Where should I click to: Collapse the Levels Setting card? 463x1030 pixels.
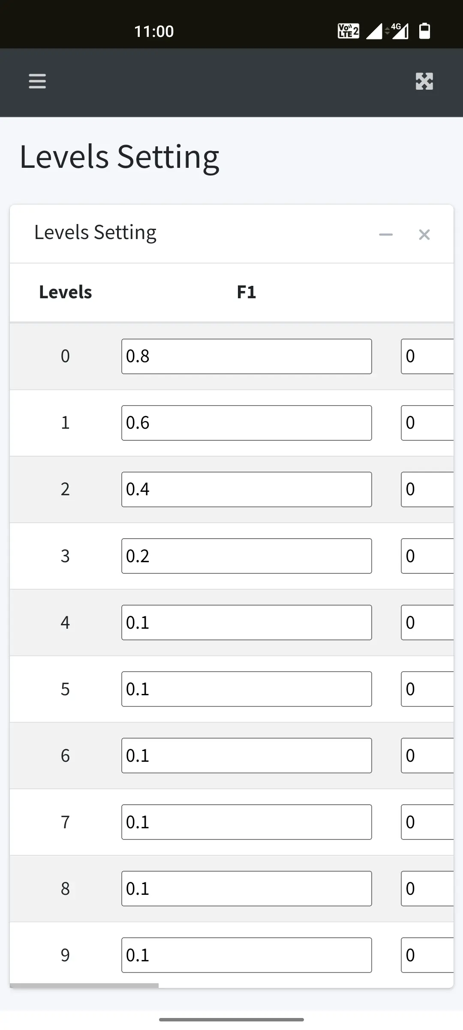click(x=386, y=234)
